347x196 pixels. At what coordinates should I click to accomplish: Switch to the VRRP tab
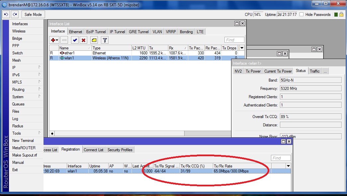point(171,32)
